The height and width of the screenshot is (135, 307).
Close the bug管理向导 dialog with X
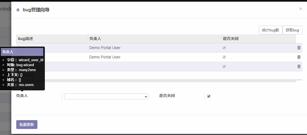coord(301,9)
